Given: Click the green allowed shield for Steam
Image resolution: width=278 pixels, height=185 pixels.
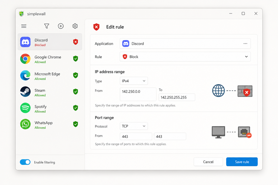Looking at the screenshot, I should point(76,91).
